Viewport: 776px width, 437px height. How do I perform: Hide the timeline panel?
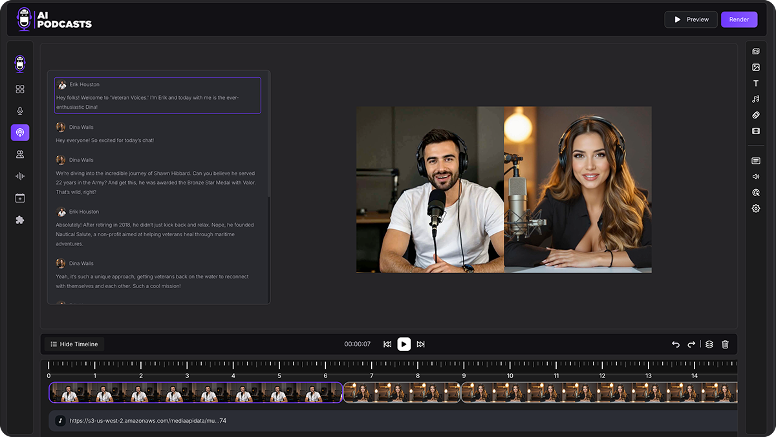tap(74, 344)
